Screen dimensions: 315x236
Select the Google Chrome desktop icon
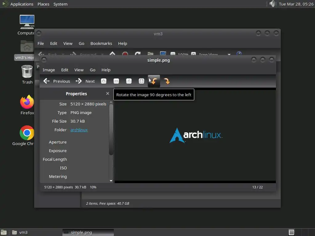[23, 136]
